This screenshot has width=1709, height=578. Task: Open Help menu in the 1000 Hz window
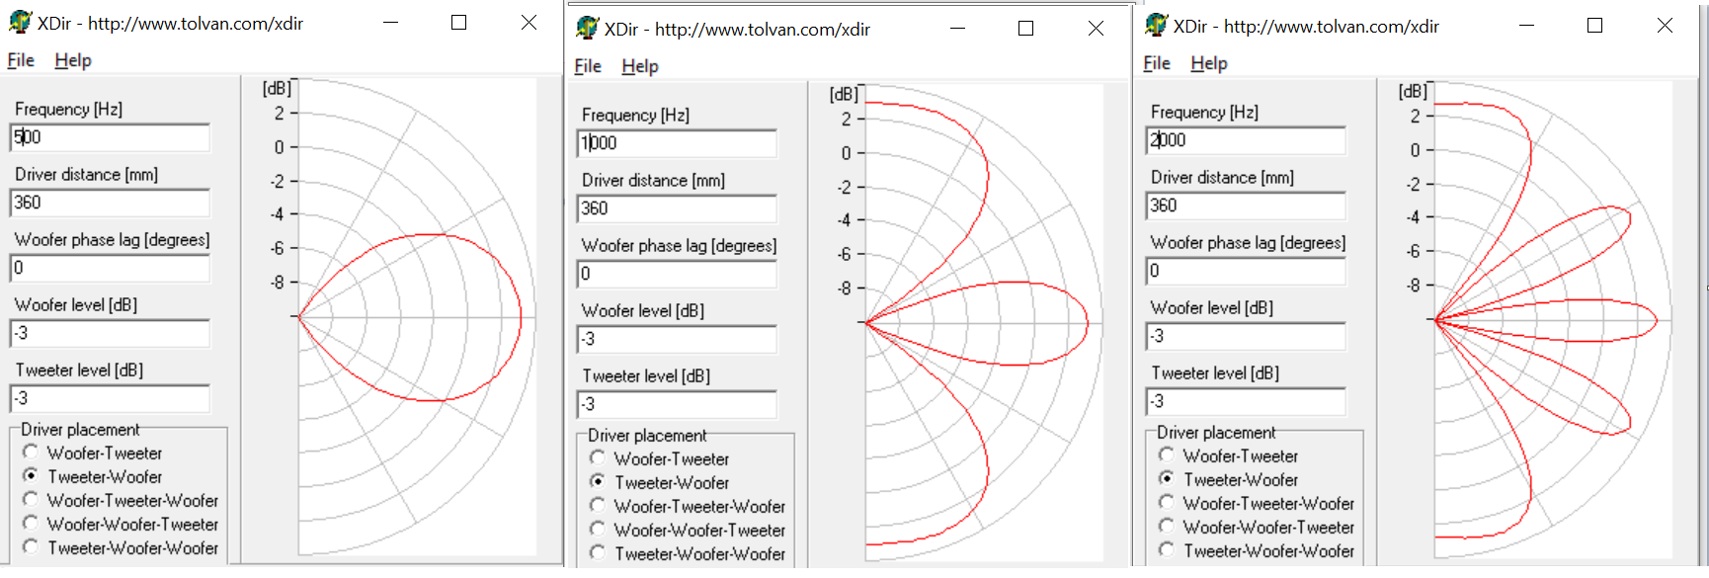[x=640, y=66]
